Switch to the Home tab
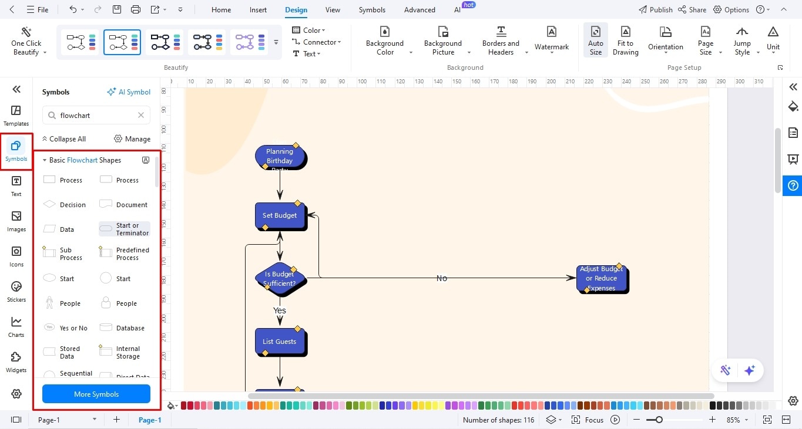802x429 pixels. tap(221, 9)
